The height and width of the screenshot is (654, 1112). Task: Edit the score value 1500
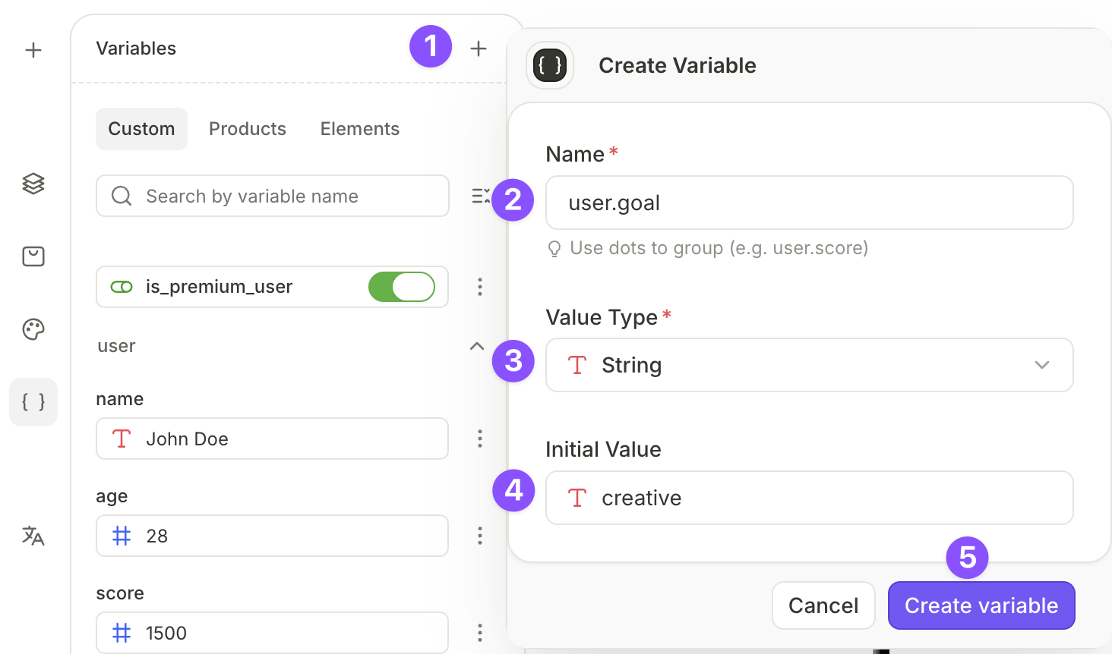click(273, 633)
